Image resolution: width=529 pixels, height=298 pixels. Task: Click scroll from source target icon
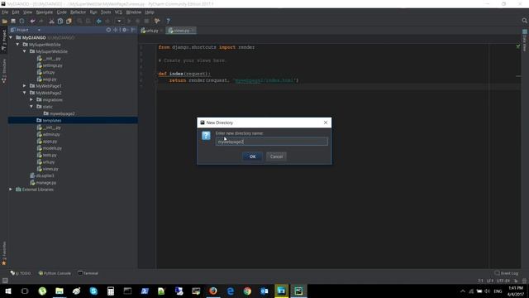(x=108, y=30)
